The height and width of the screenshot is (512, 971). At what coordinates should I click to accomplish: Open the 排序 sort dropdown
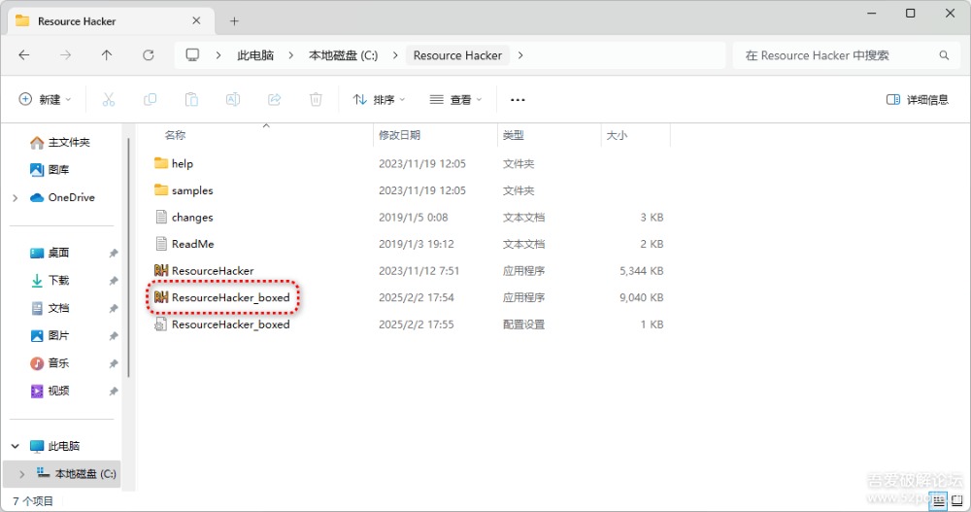coord(379,99)
